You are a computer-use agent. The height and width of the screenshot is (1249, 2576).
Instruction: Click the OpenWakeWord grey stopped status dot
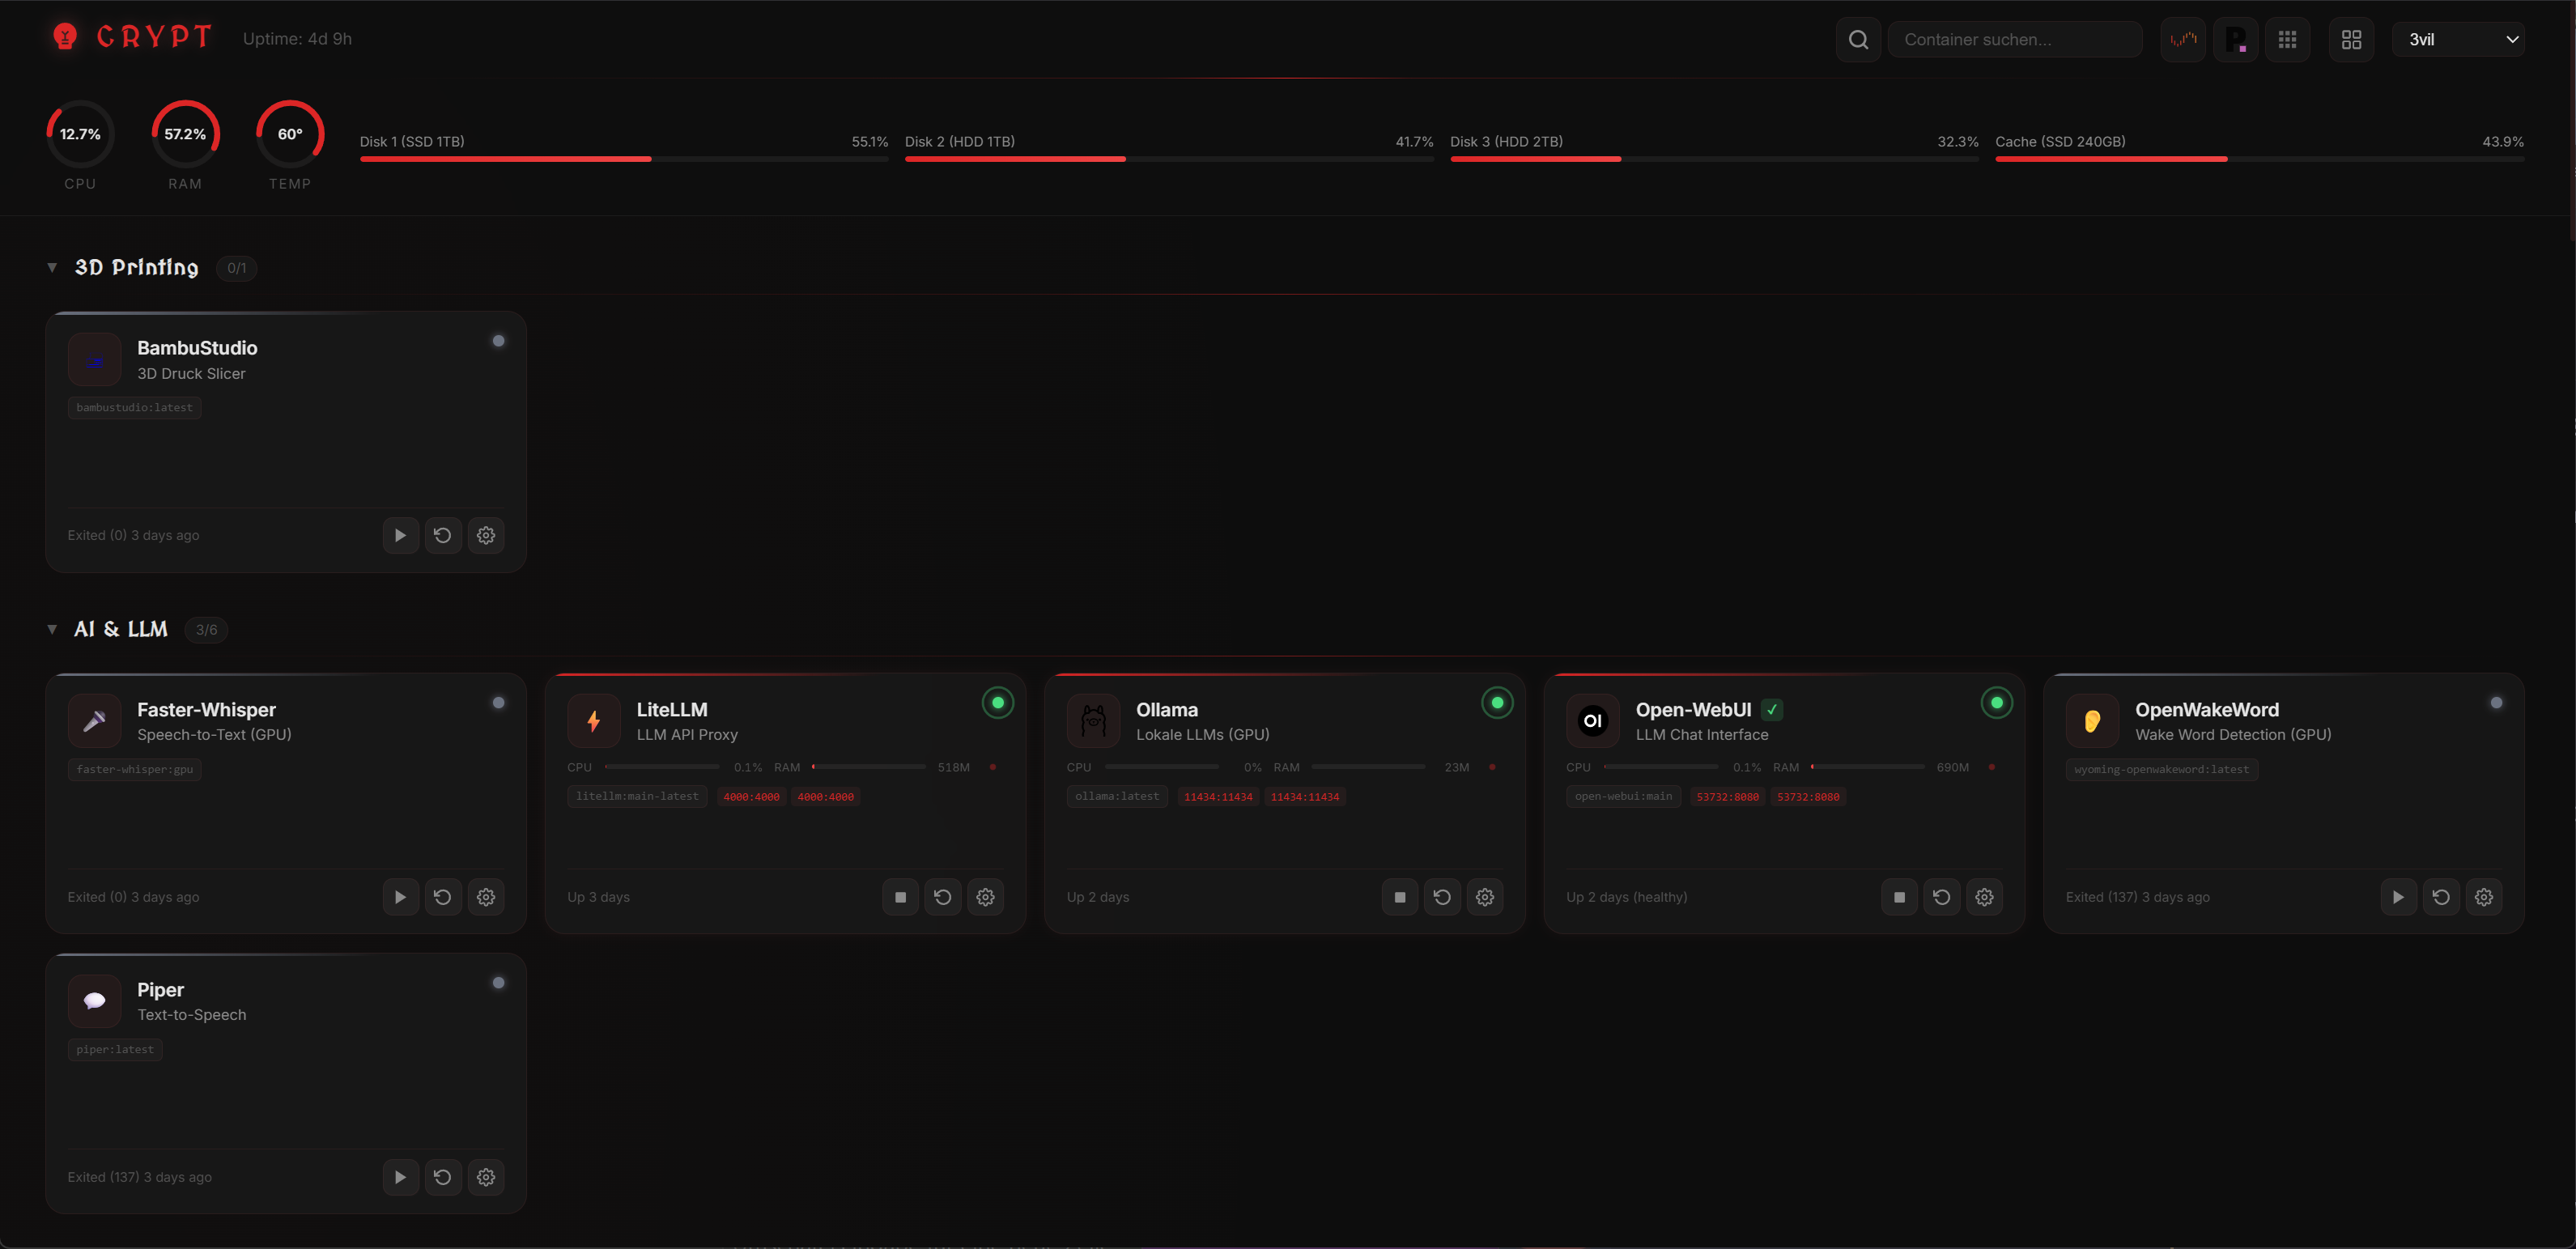pos(2497,703)
